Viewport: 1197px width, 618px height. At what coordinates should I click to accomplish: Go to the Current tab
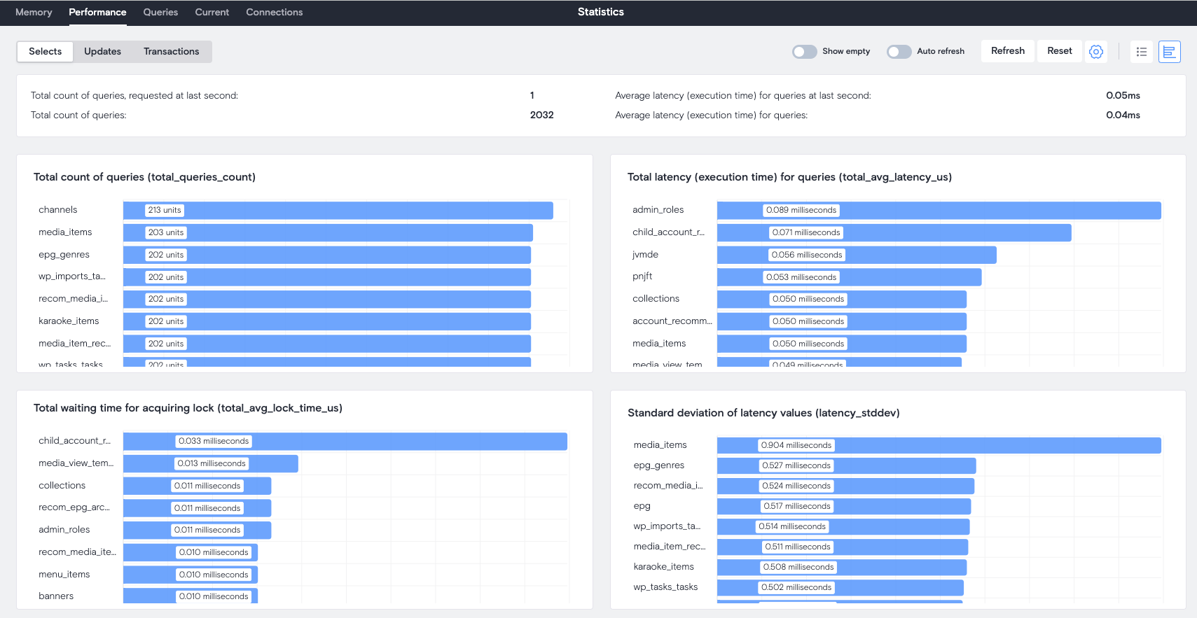pos(212,13)
